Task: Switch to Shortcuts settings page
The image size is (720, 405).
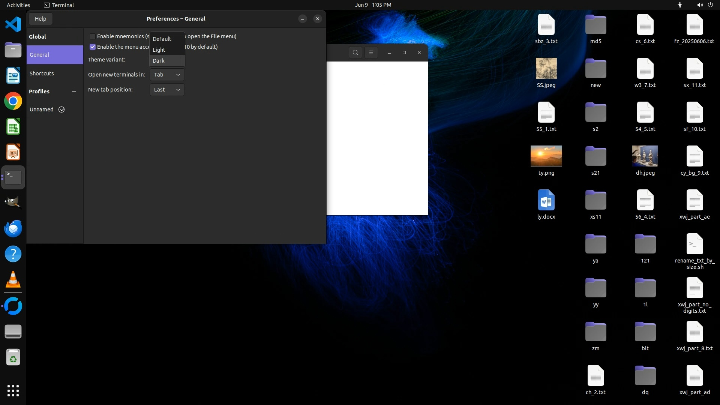Action: (42, 73)
